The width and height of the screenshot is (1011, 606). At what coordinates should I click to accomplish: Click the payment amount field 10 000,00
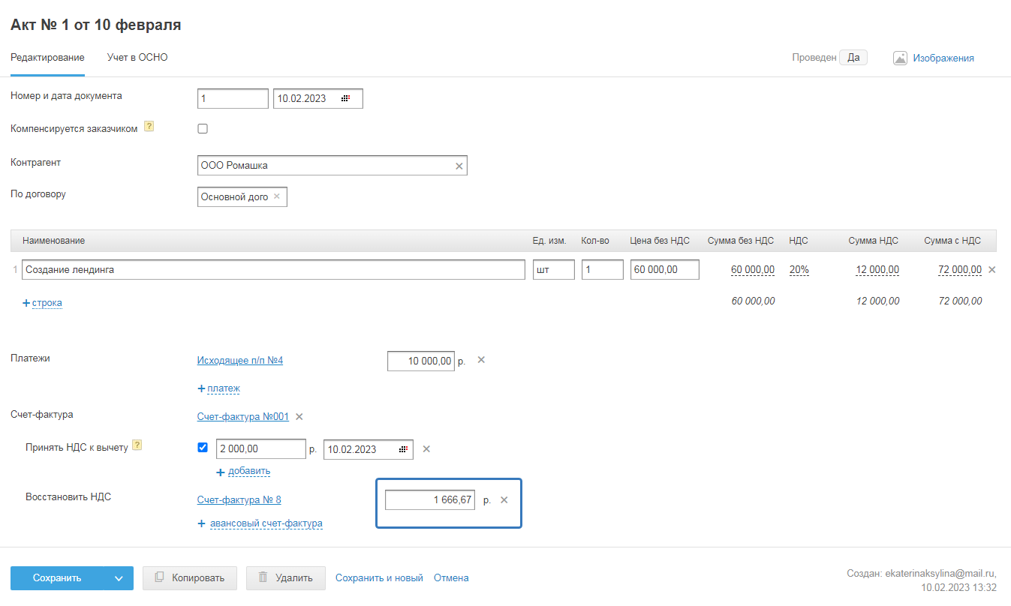coord(421,361)
